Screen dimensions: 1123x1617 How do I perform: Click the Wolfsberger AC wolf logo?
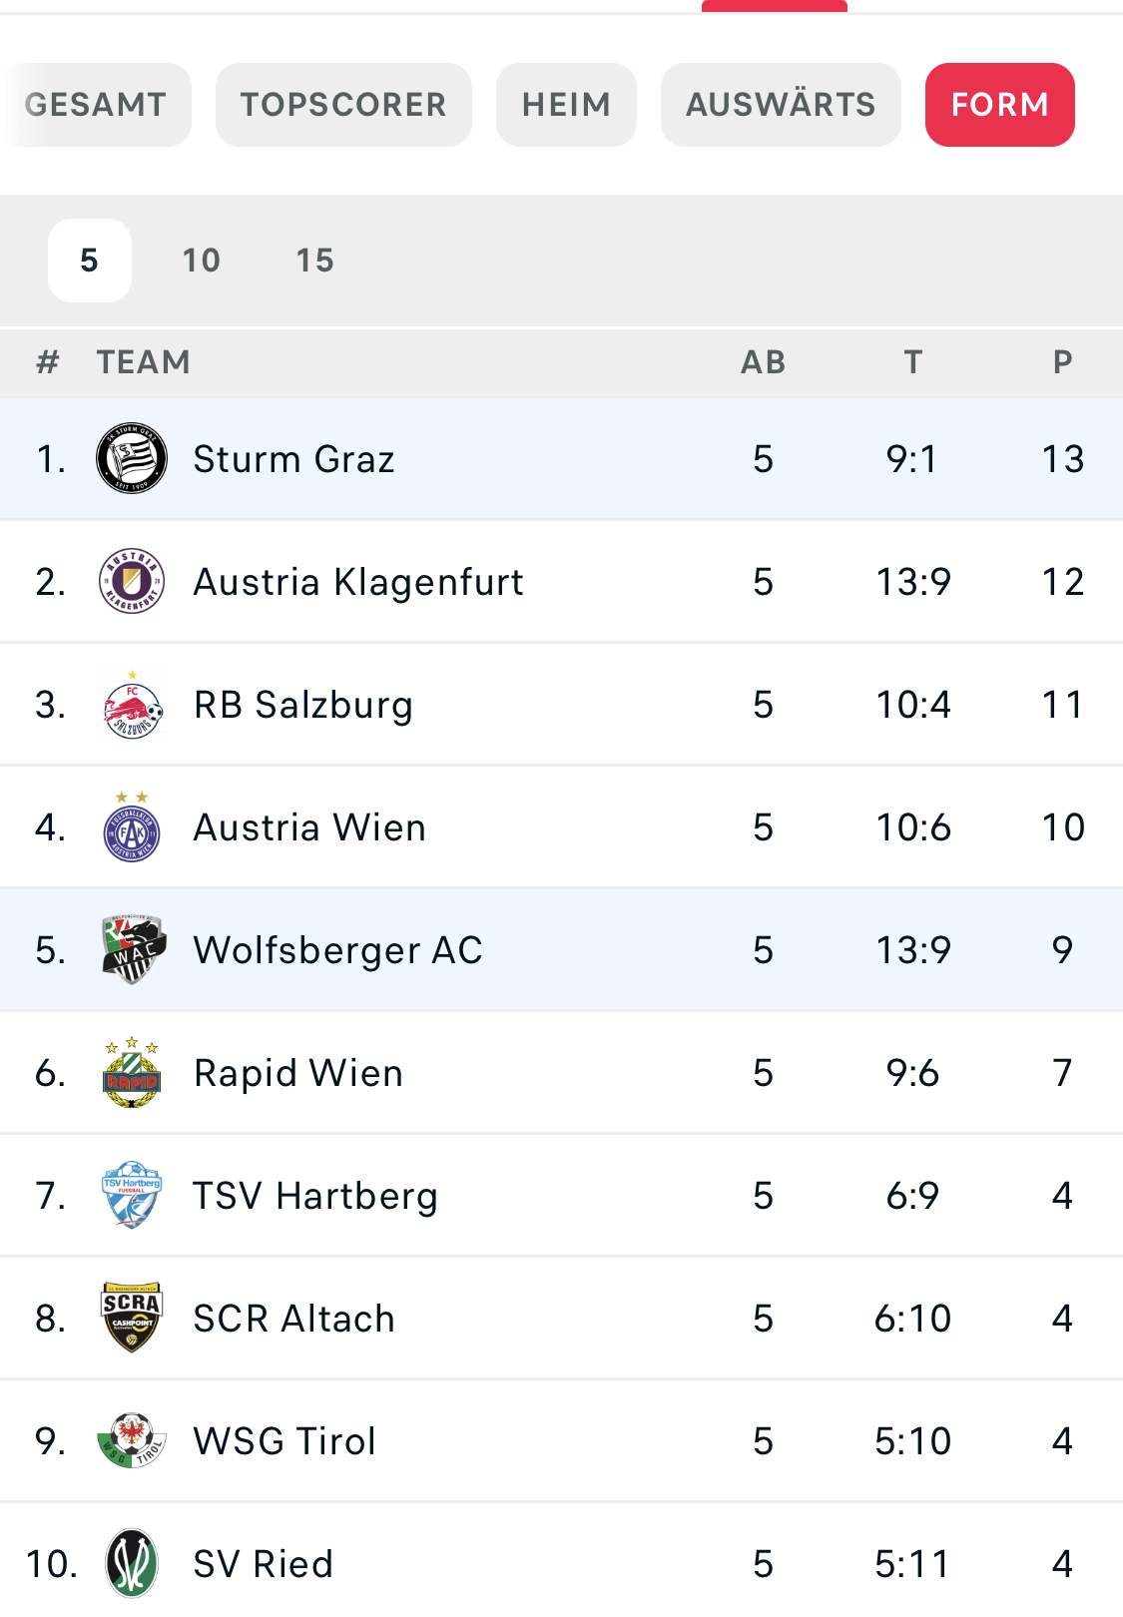[134, 950]
